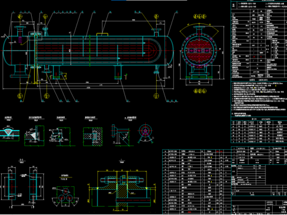The image size is (287, 215).
Task: Select the yellow lifting lug on shell top
Action: (102, 35)
